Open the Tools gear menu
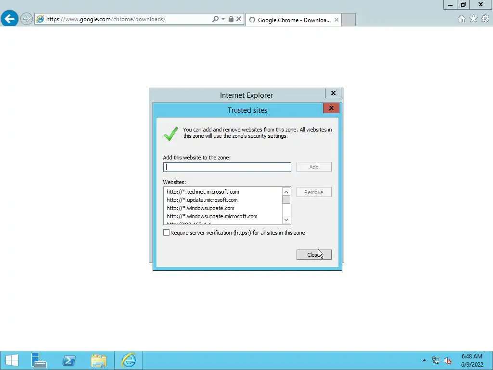The height and width of the screenshot is (370, 493). [x=485, y=19]
